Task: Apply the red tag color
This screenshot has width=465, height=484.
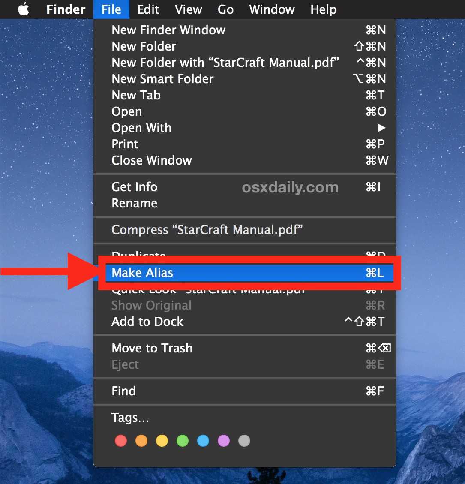Action: (x=121, y=440)
